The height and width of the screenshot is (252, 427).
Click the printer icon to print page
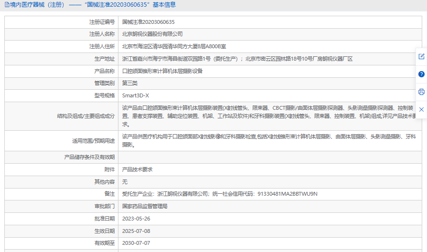point(421,92)
